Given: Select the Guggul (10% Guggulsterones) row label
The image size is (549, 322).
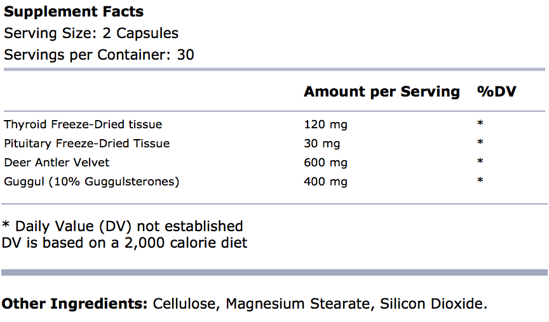Looking at the screenshot, I should [91, 182].
